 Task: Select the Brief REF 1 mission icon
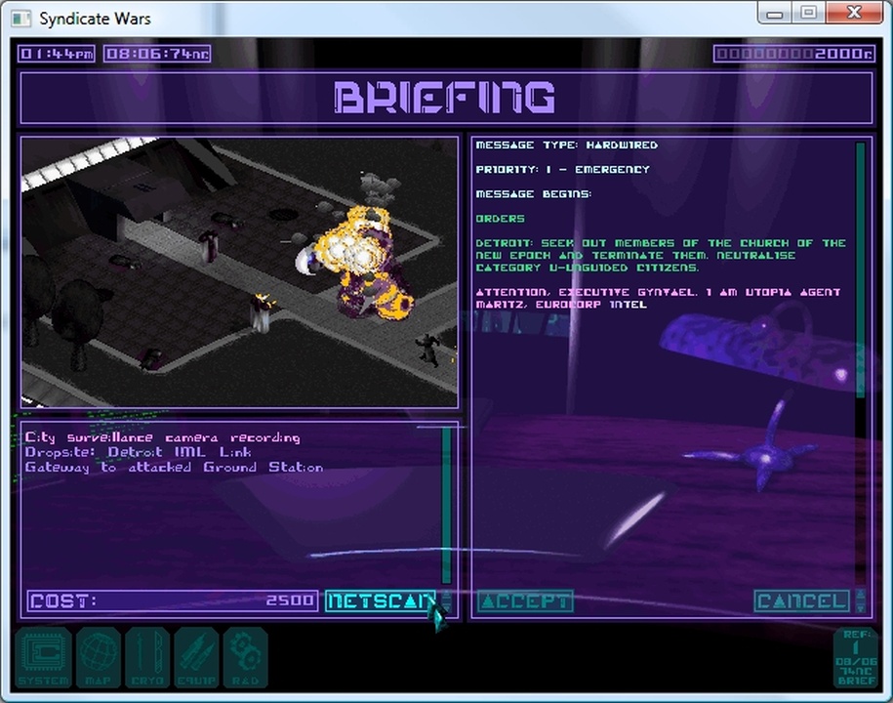point(856,657)
